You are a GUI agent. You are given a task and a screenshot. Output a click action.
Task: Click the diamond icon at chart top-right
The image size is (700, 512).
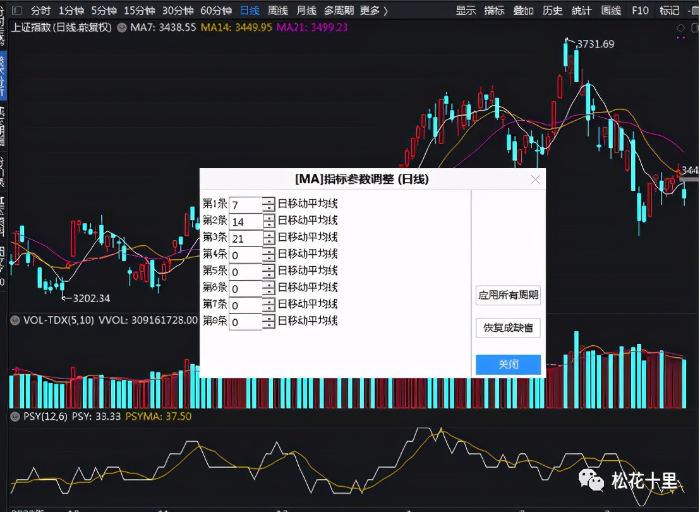681,28
